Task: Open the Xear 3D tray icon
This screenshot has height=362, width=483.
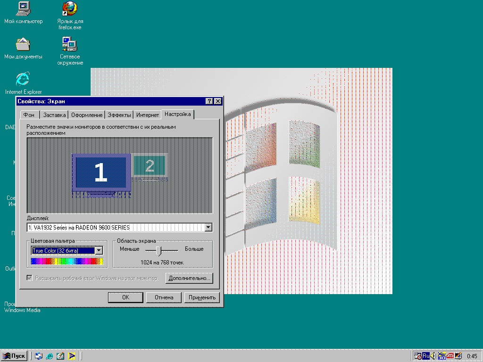Action: pos(441,356)
